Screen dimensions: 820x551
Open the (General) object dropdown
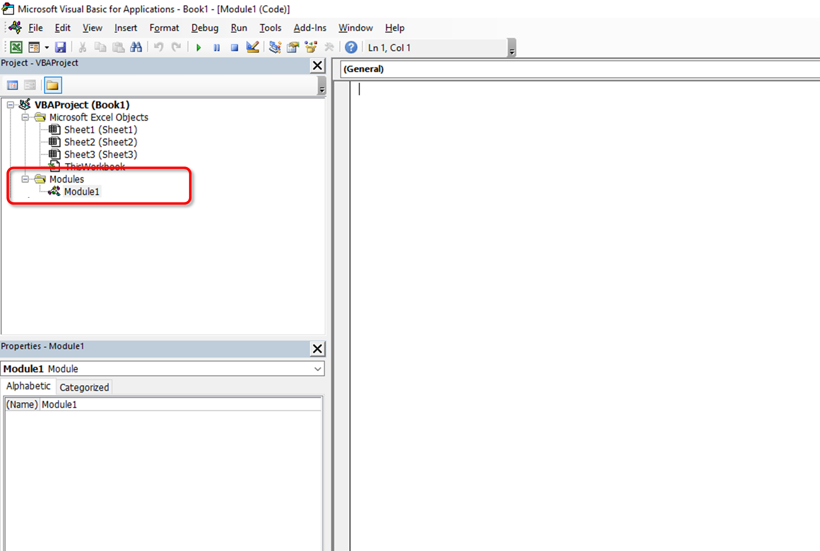pos(580,69)
